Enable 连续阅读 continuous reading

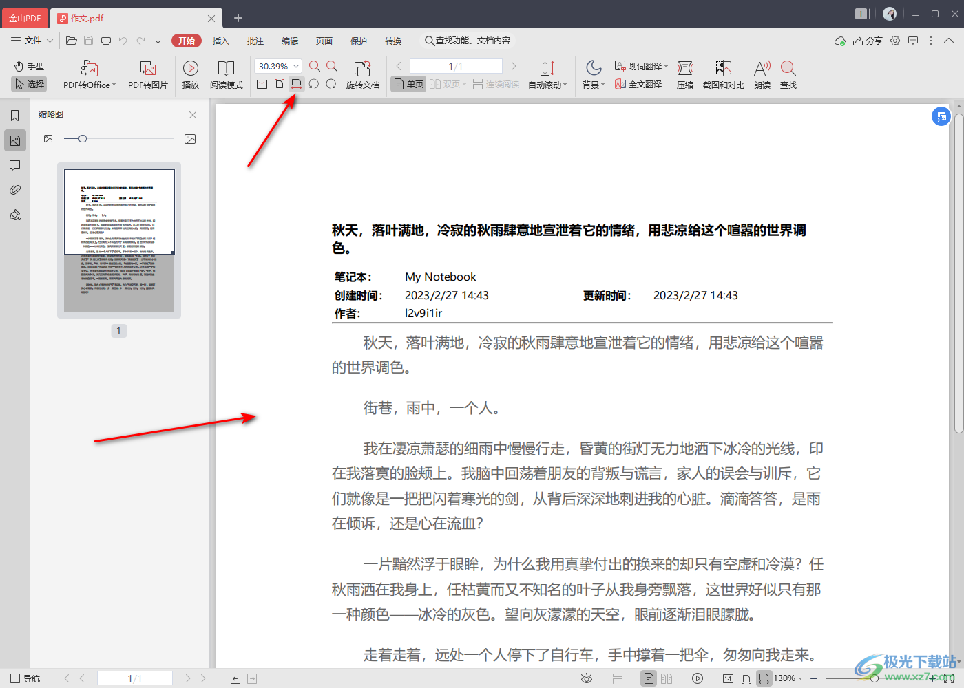click(496, 84)
